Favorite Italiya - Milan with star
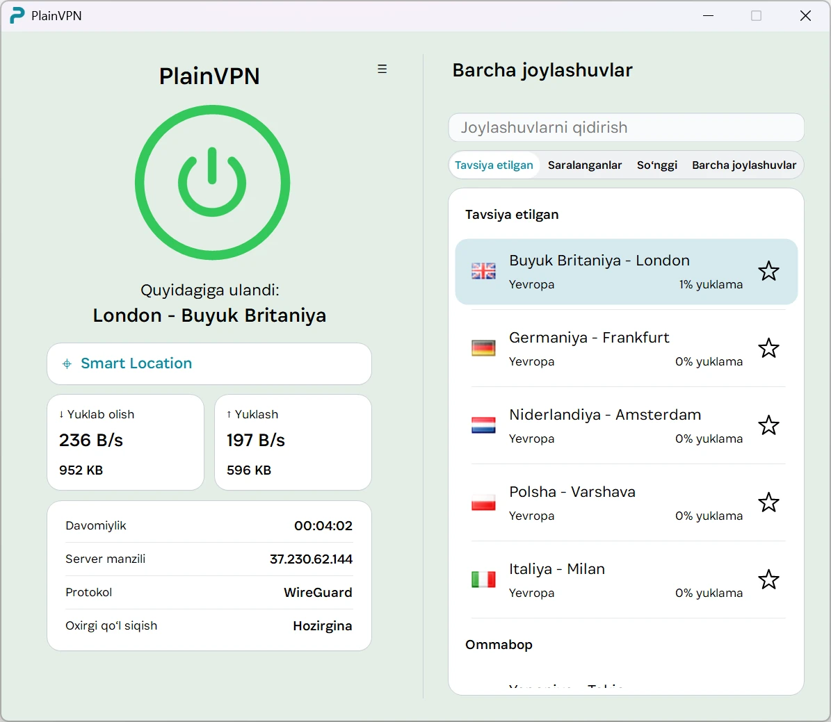Viewport: 831px width, 722px height. point(768,580)
